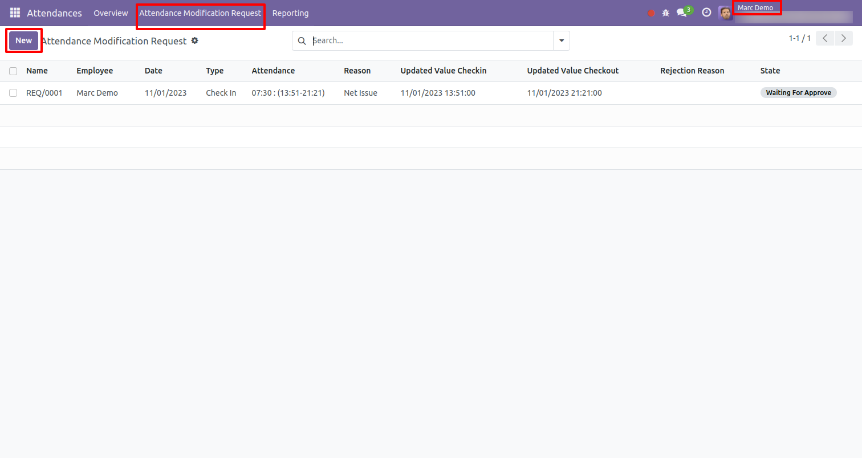
Task: Open record REQ/0001
Action: pos(44,93)
